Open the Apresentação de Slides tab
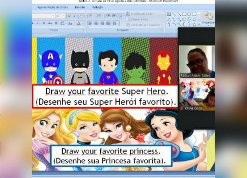The height and width of the screenshot is (178, 247). click(x=52, y=7)
